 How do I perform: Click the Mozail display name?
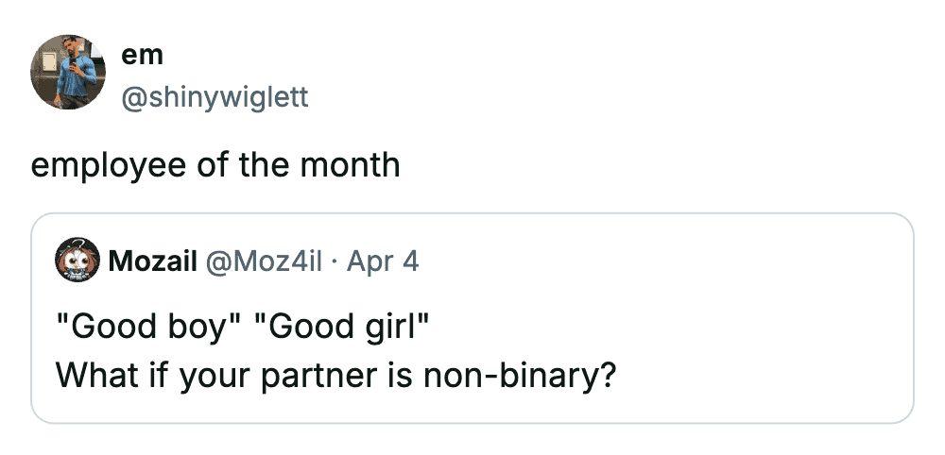point(152,261)
